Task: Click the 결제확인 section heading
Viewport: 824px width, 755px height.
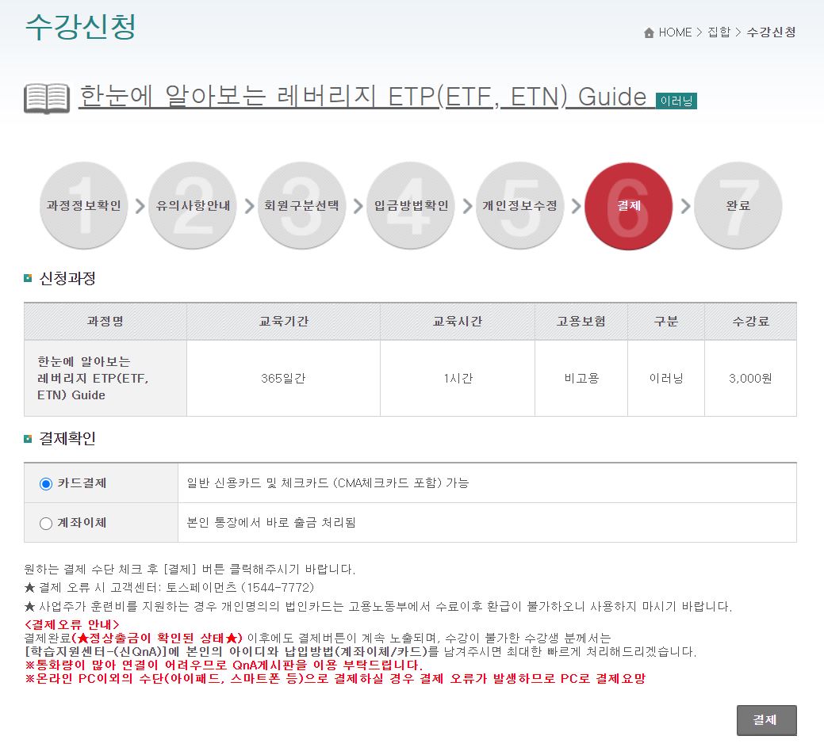Action: click(x=67, y=438)
